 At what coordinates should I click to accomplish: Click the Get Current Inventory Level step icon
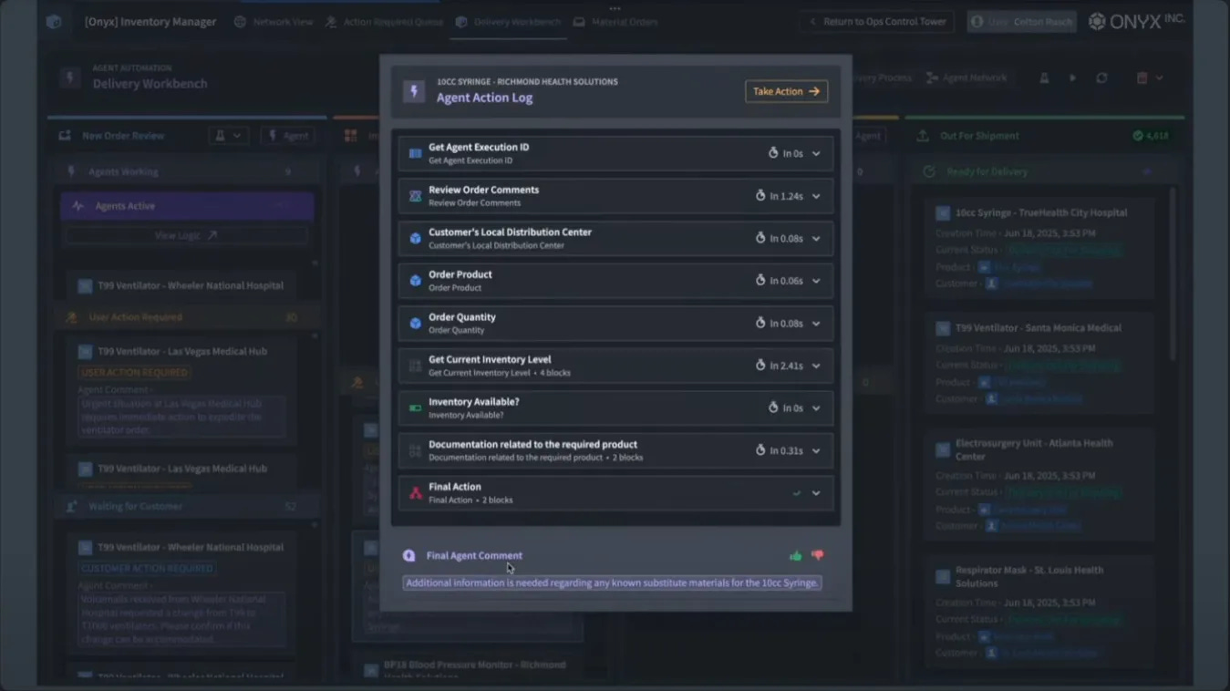click(x=415, y=366)
